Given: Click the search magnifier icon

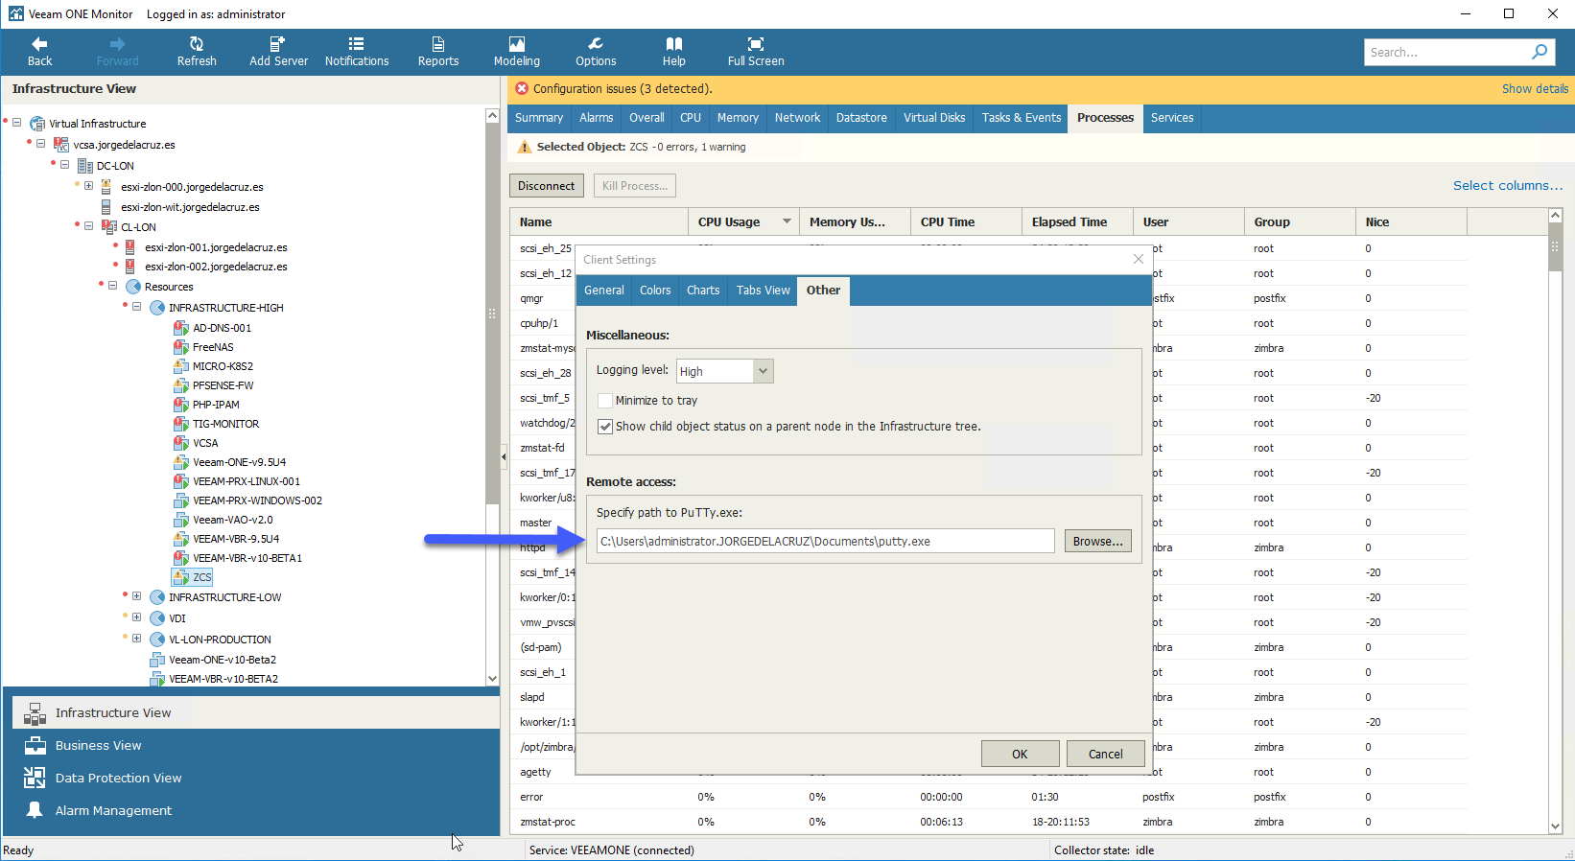Looking at the screenshot, I should 1540,52.
